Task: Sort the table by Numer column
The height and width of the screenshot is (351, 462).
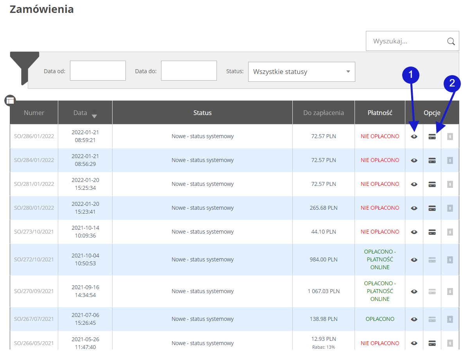Action: [x=34, y=113]
